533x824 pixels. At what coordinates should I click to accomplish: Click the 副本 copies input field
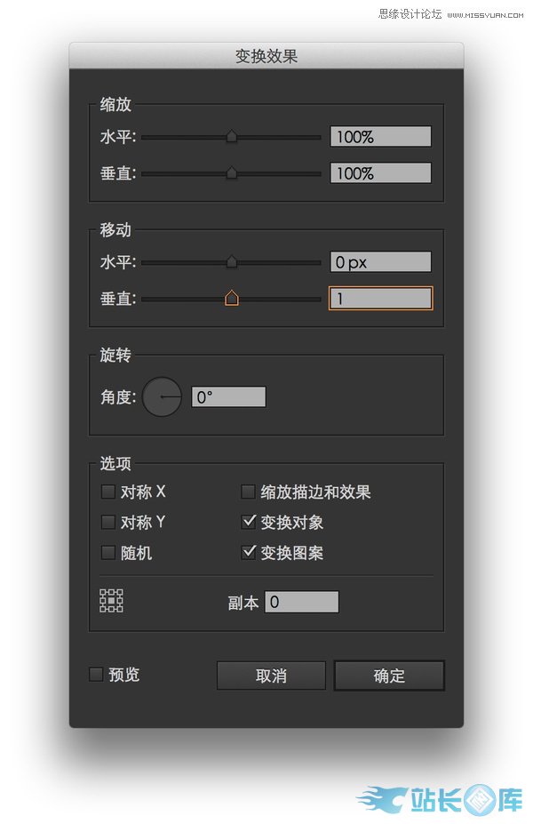pos(301,602)
